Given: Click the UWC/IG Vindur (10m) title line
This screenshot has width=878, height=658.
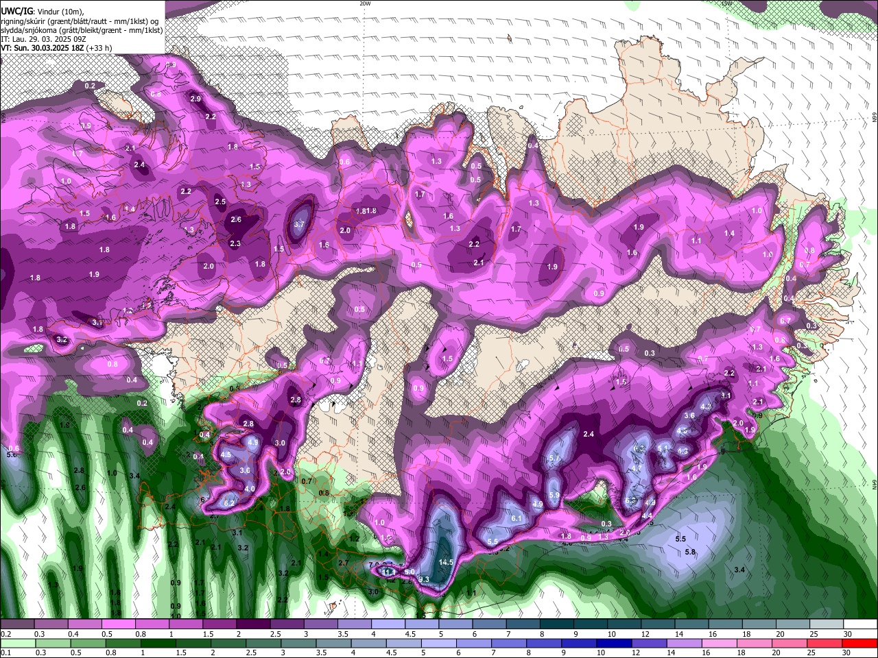Looking at the screenshot, I should [43, 12].
